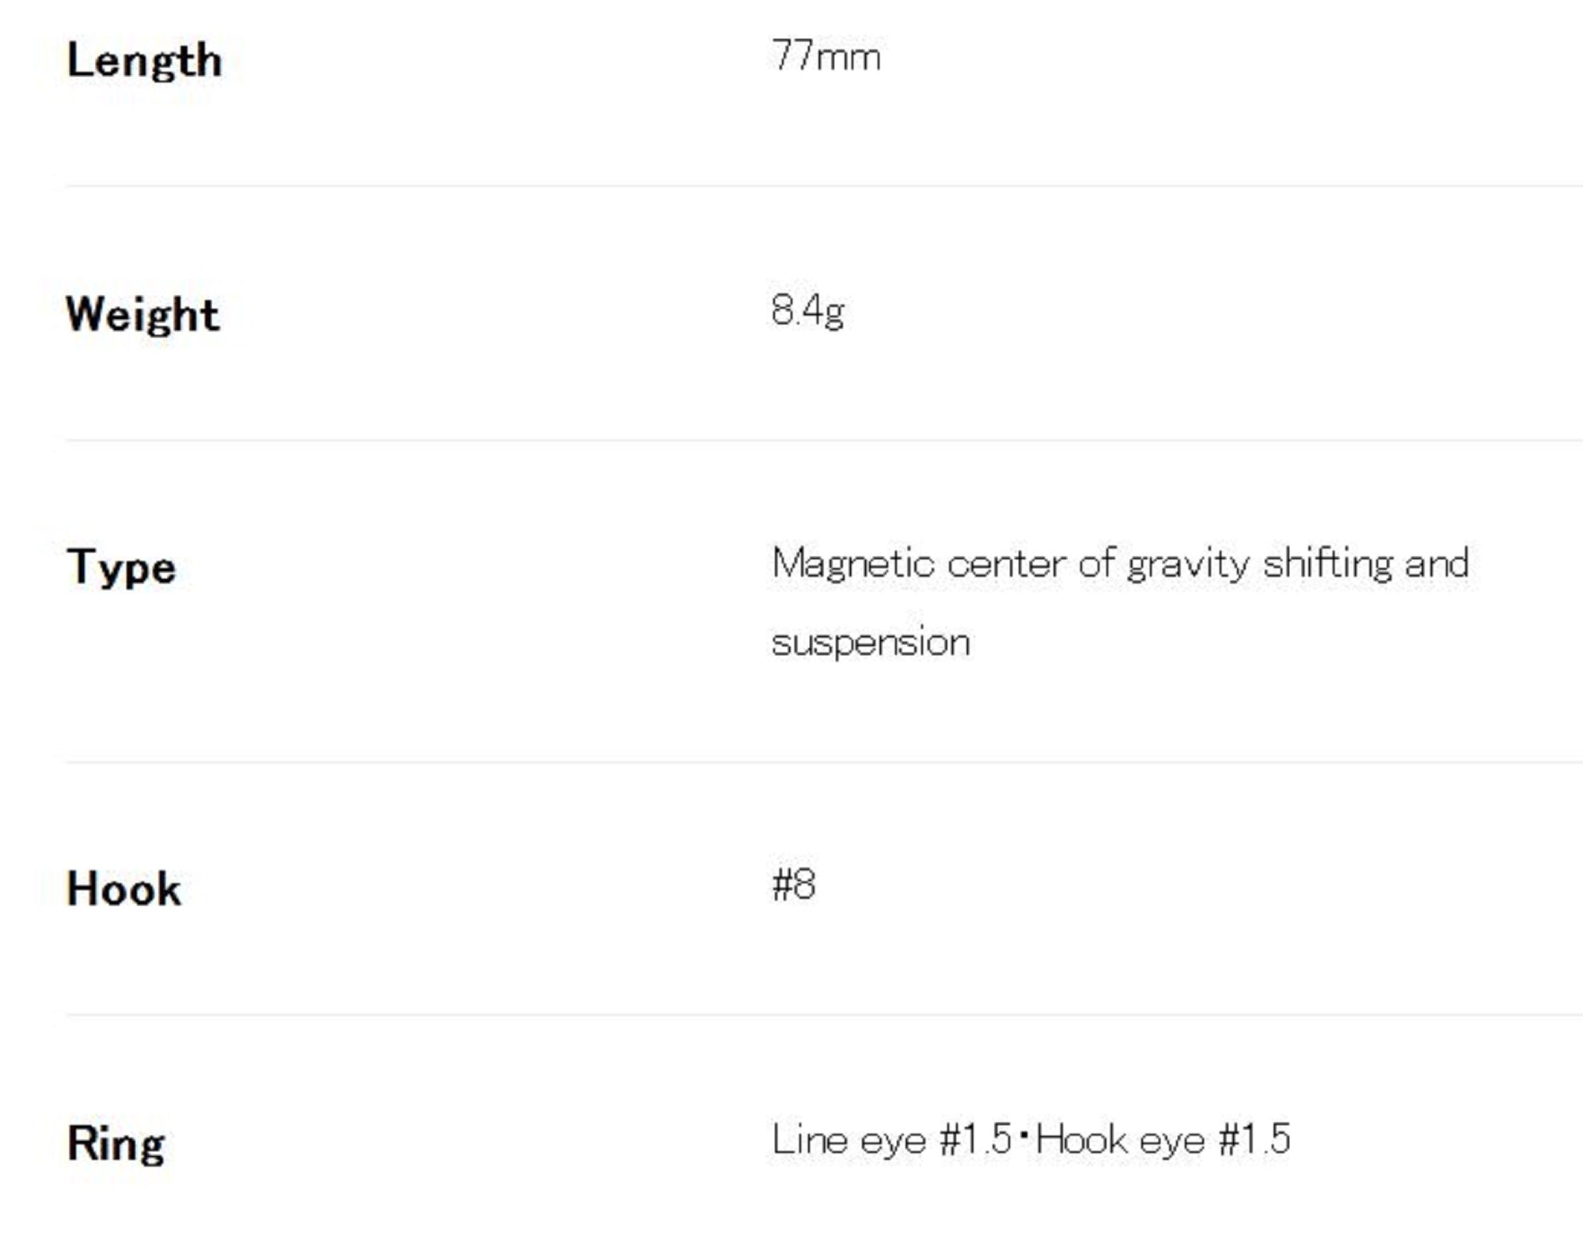Click the word and ending Type's first line
The image size is (1583, 1251).
coord(1437,565)
